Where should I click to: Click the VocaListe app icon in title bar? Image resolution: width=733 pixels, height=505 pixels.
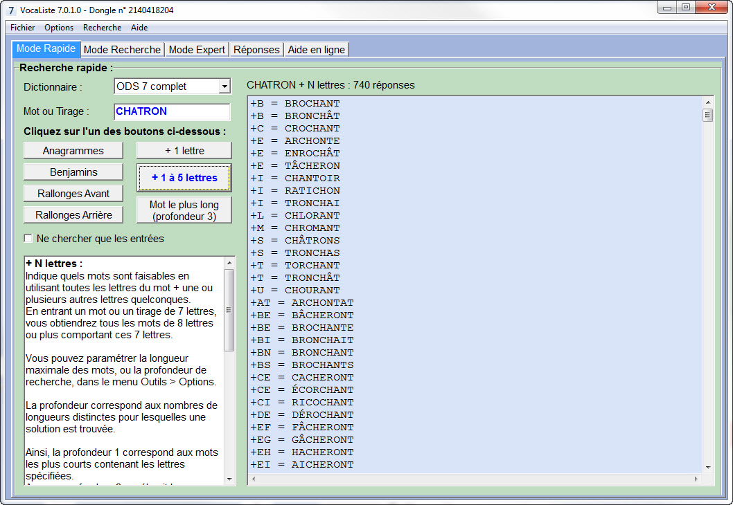[11, 10]
